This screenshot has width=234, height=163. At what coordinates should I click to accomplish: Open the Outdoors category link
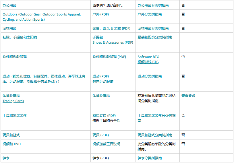tap(42, 17)
